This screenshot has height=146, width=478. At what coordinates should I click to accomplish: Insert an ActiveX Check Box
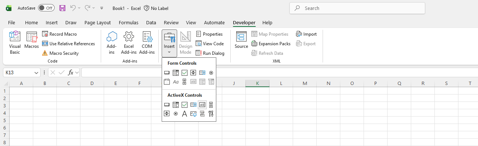point(185,105)
